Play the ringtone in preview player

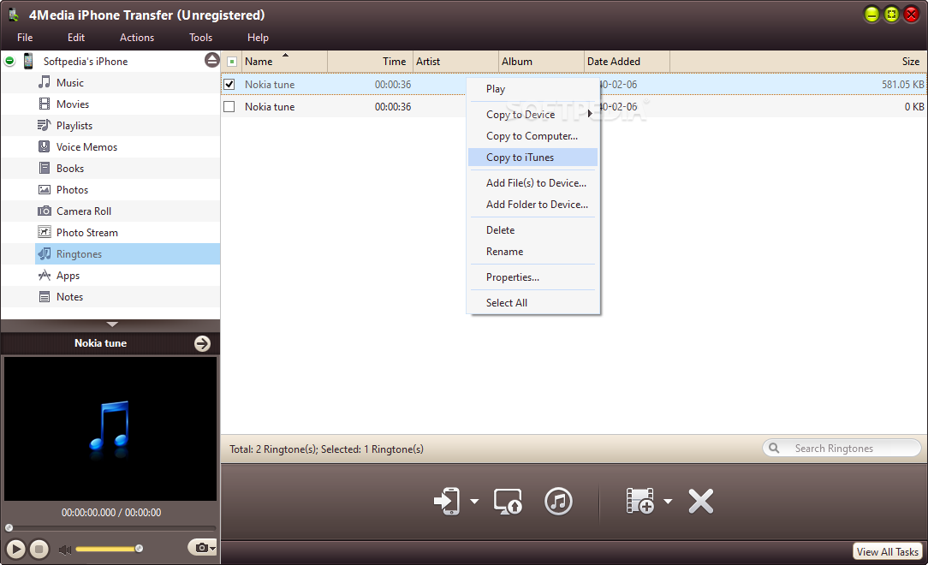coord(15,549)
